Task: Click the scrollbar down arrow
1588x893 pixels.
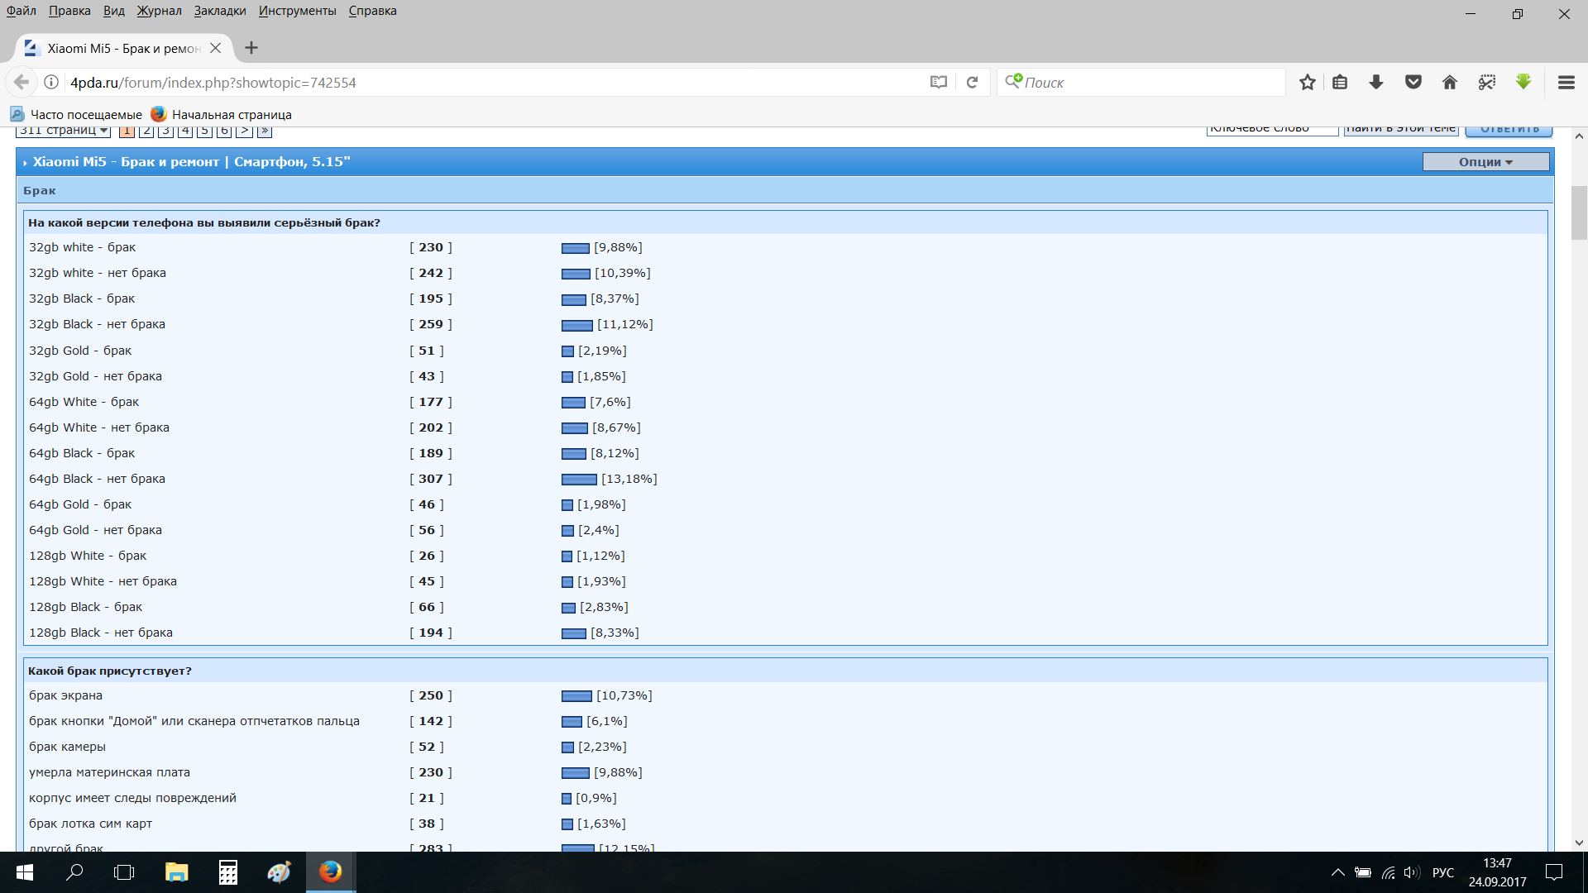Action: 1579,843
